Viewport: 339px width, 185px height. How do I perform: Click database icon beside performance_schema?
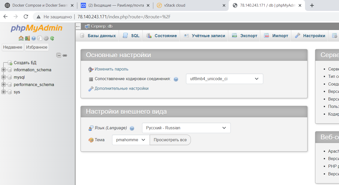click(x=10, y=84)
